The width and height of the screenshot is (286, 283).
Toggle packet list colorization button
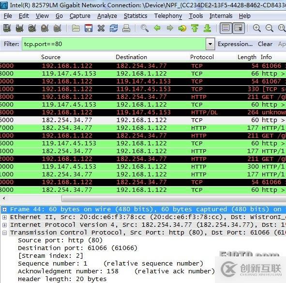point(226,28)
